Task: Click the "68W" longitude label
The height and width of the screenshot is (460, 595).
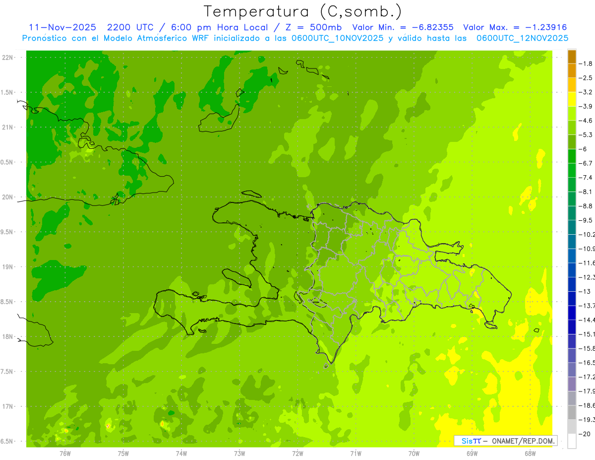Action: (530, 453)
